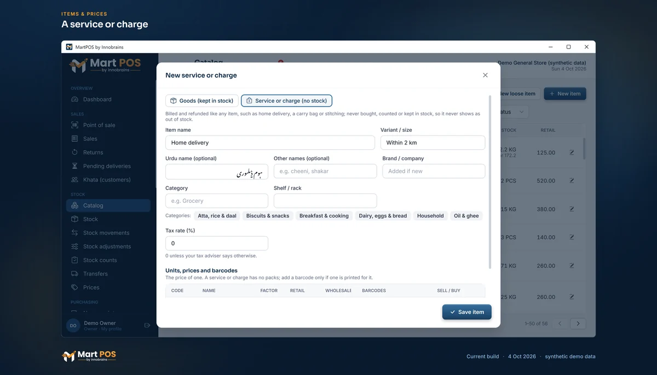Go to the previous catalog page
Viewport: 657px width, 375px height.
pos(560,324)
